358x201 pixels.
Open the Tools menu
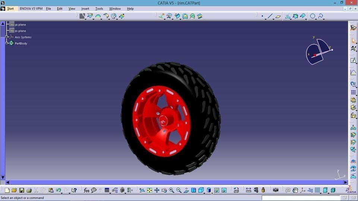coord(99,9)
